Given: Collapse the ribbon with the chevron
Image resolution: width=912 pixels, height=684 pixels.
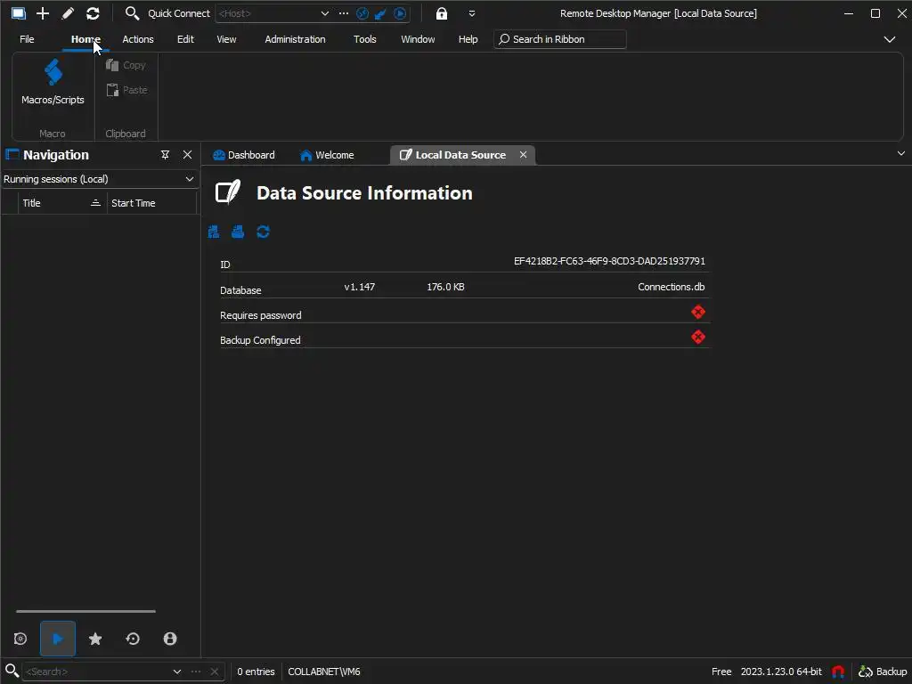Looking at the screenshot, I should [890, 39].
